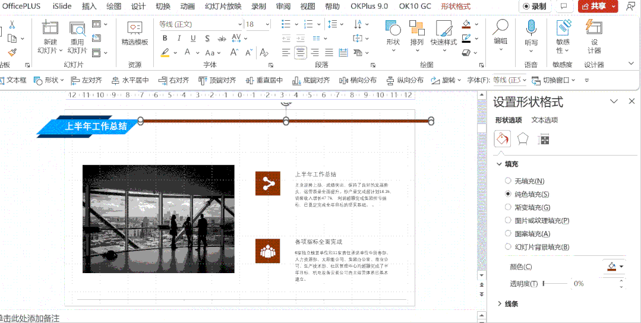Select the 填充与线条 paint bucket icon
The height and width of the screenshot is (323, 641).
pyautogui.click(x=503, y=140)
